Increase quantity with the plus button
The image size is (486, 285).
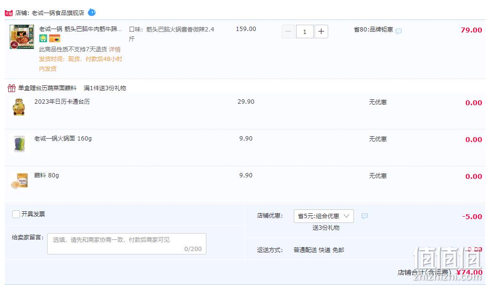pos(321,32)
